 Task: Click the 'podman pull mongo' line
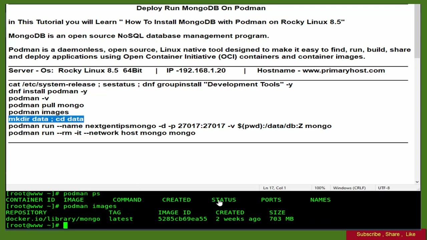(x=46, y=105)
